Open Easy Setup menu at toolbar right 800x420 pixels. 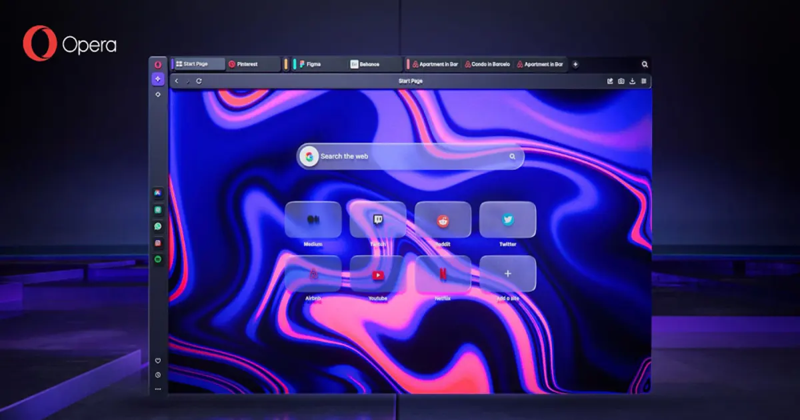[643, 81]
